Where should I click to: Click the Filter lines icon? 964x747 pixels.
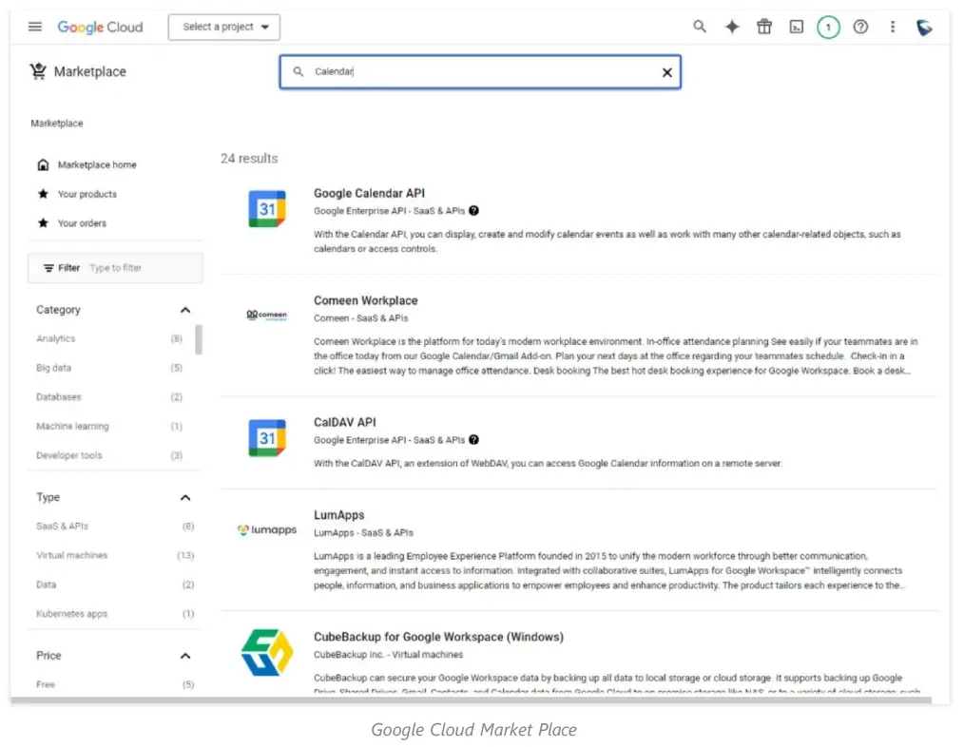click(x=48, y=268)
